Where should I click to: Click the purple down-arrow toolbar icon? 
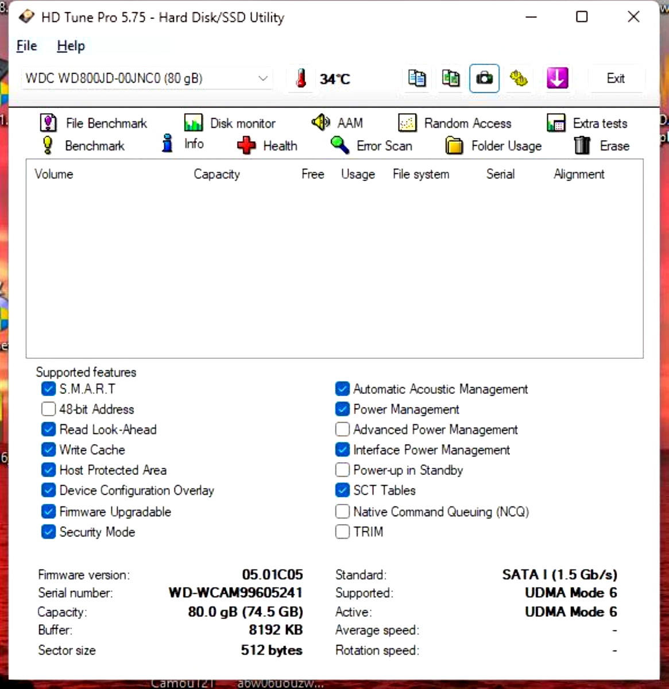557,78
